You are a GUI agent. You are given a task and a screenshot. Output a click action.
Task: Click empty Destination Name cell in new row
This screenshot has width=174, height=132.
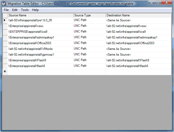coord(138,72)
